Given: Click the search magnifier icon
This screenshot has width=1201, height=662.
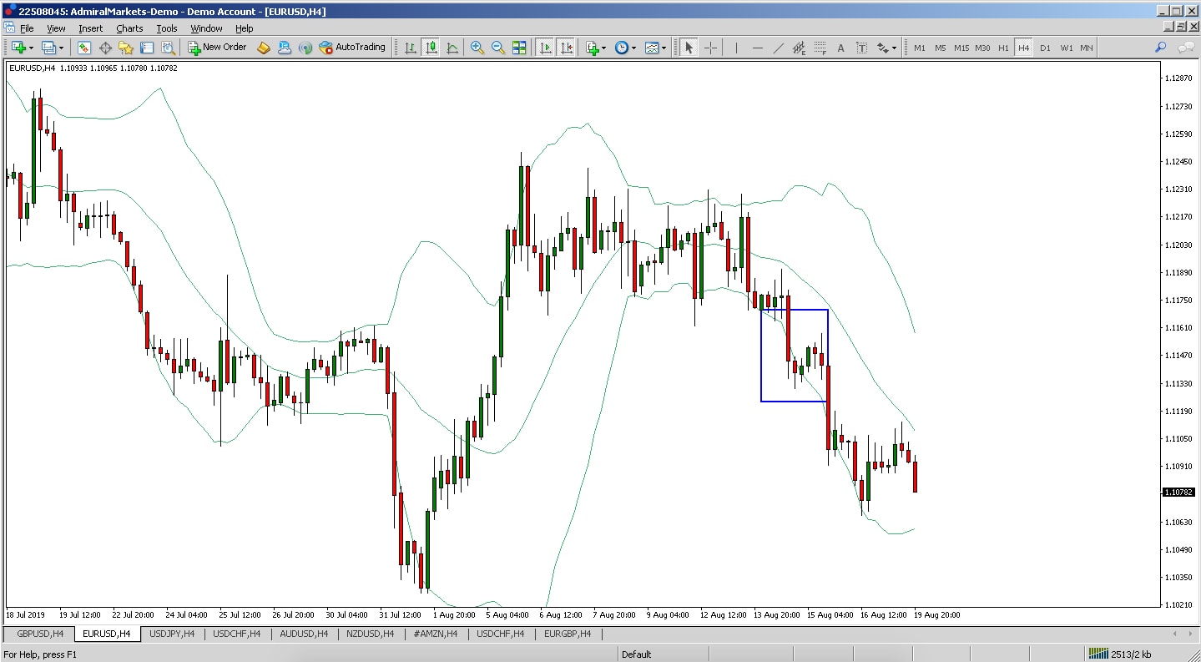Looking at the screenshot, I should [1160, 48].
